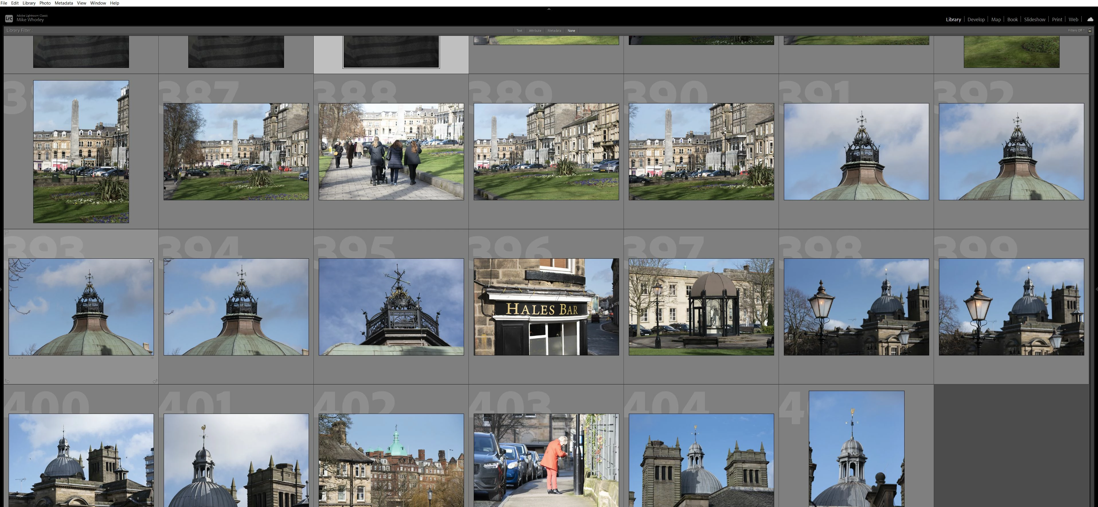1098x507 pixels.
Task: Click quick collection circle on photo 393
Action: click(151, 261)
